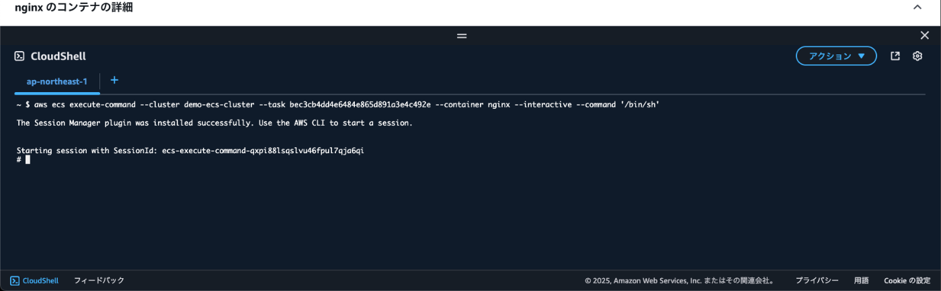Open the アクション dropdown menu
941x291 pixels.
836,56
